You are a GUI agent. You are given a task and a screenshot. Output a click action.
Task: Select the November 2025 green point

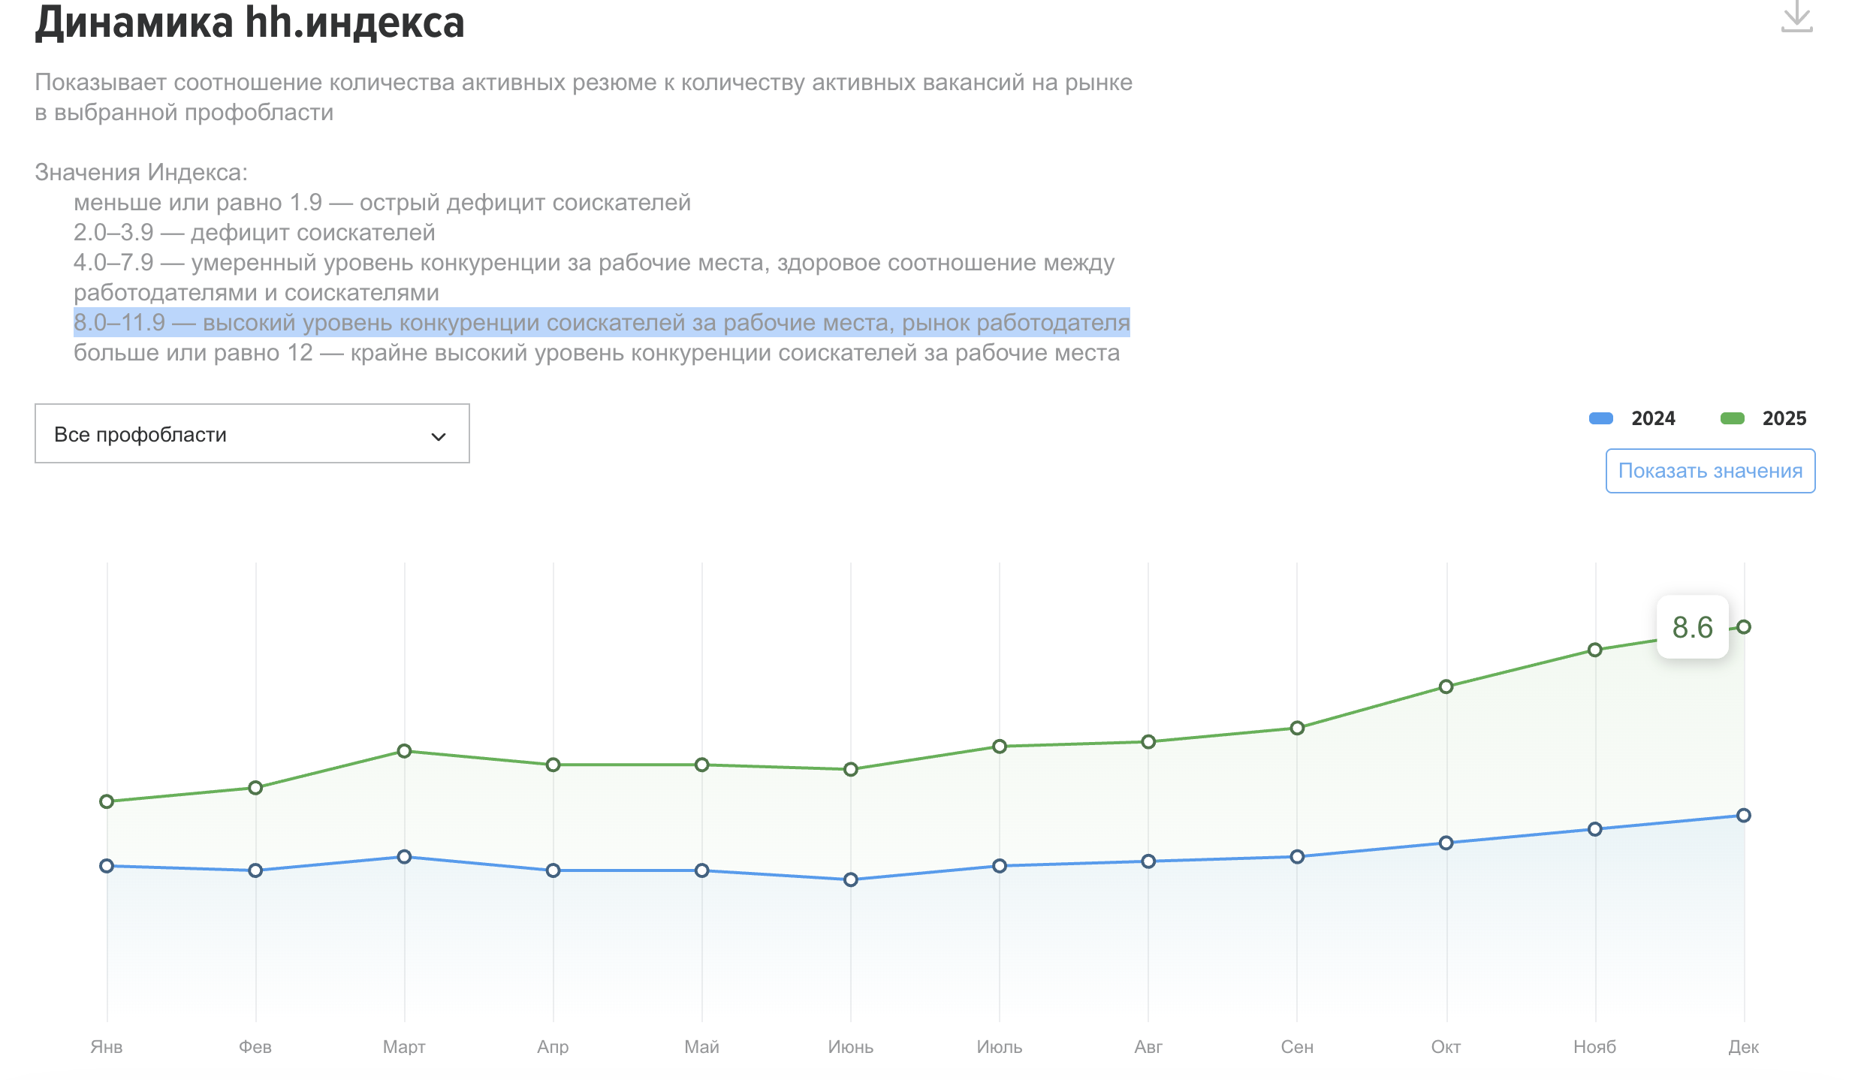point(1595,650)
